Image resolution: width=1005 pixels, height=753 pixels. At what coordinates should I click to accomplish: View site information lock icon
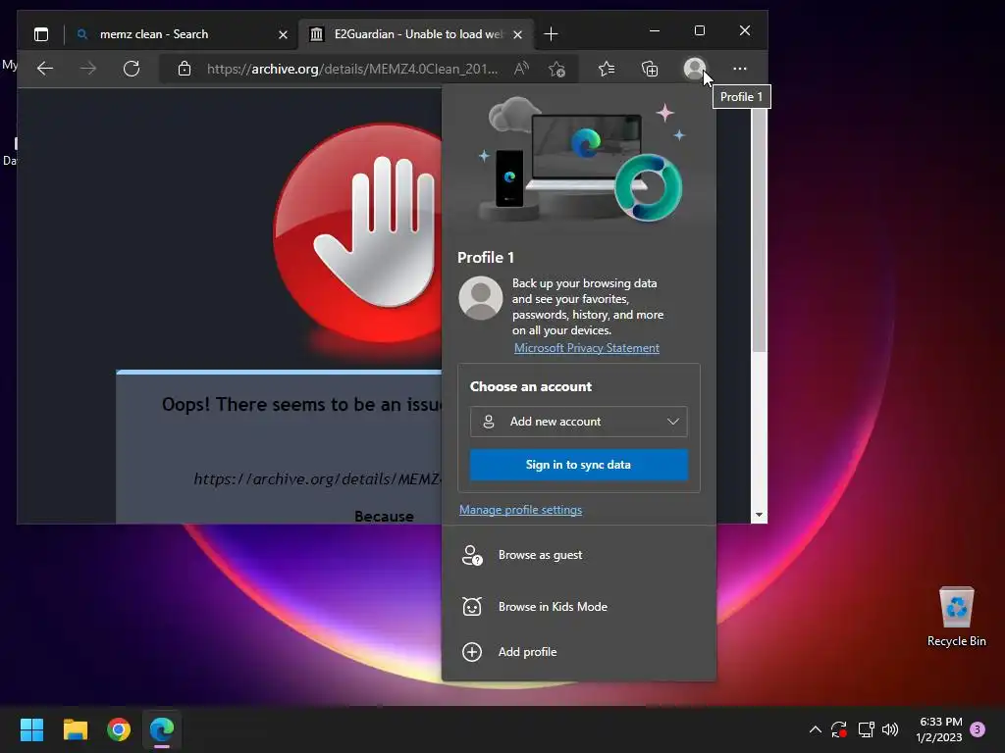click(185, 69)
